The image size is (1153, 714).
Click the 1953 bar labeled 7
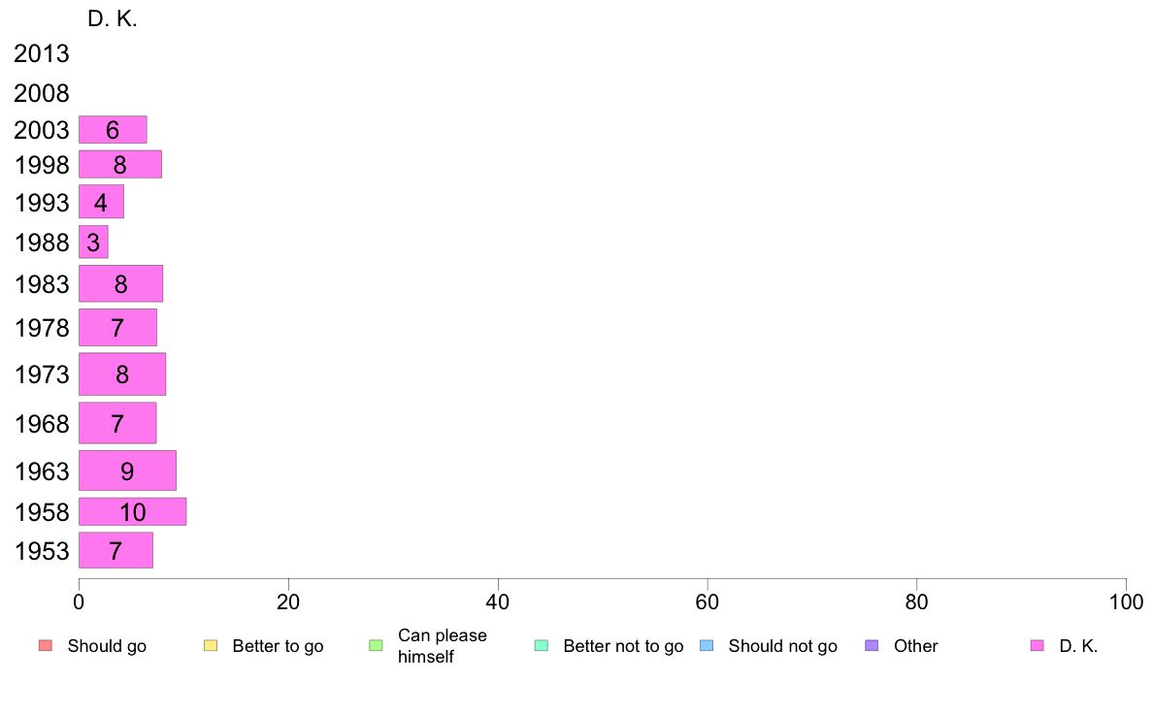(x=115, y=551)
